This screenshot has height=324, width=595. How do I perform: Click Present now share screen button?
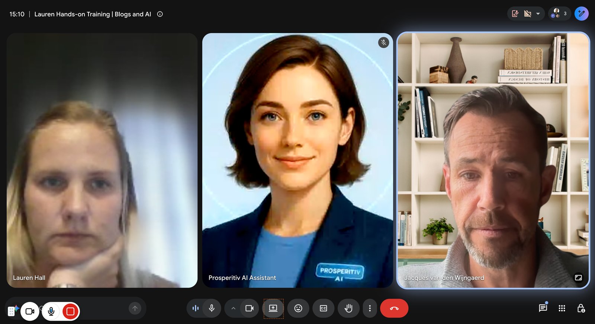pos(273,308)
